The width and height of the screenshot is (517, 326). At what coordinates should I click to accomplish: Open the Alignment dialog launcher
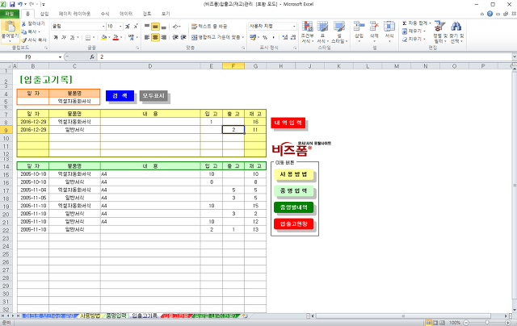[243, 48]
